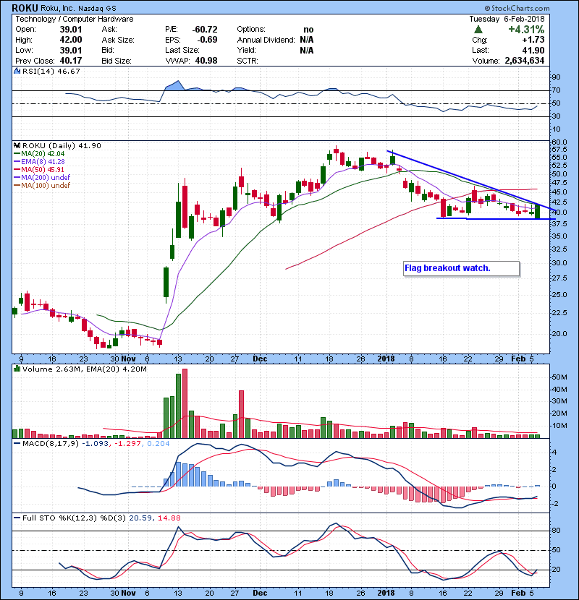The height and width of the screenshot is (600, 579).
Task: Click the purple EMA(8) legend line marker
Action: (x=17, y=162)
